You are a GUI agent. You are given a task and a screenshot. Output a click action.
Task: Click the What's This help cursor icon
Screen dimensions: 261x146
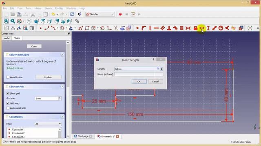click(80, 14)
